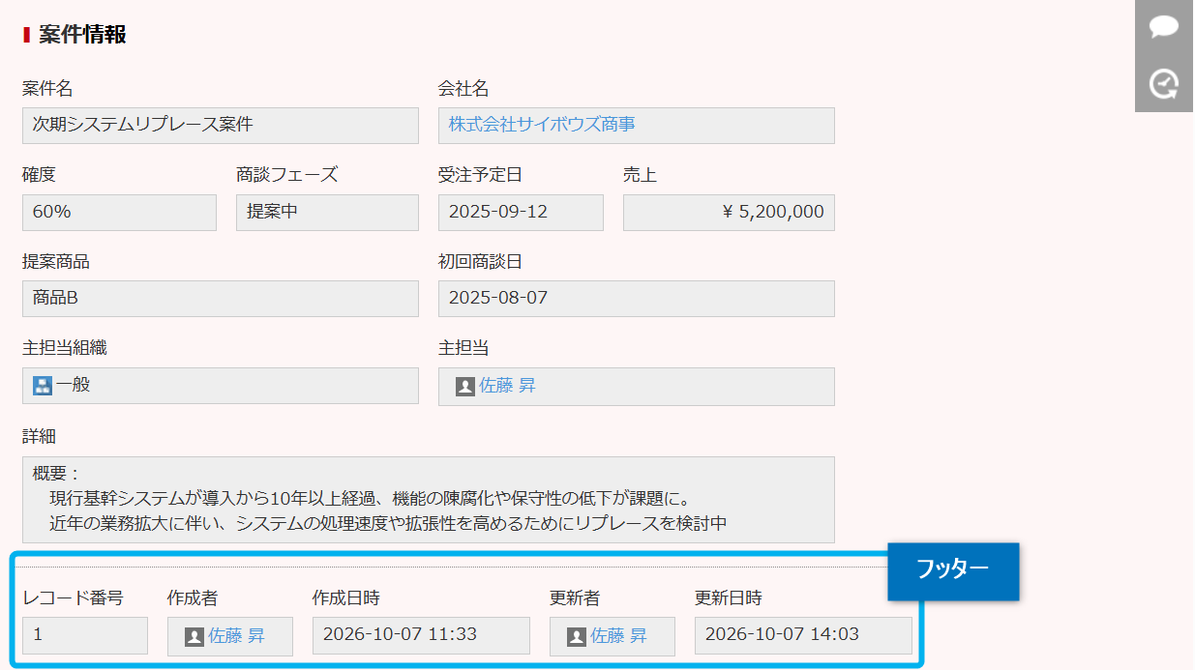Screen dimensions: 1195x670
Task: Click the detail line starting 近年の業務拡大
Action: pyautogui.click(x=388, y=524)
